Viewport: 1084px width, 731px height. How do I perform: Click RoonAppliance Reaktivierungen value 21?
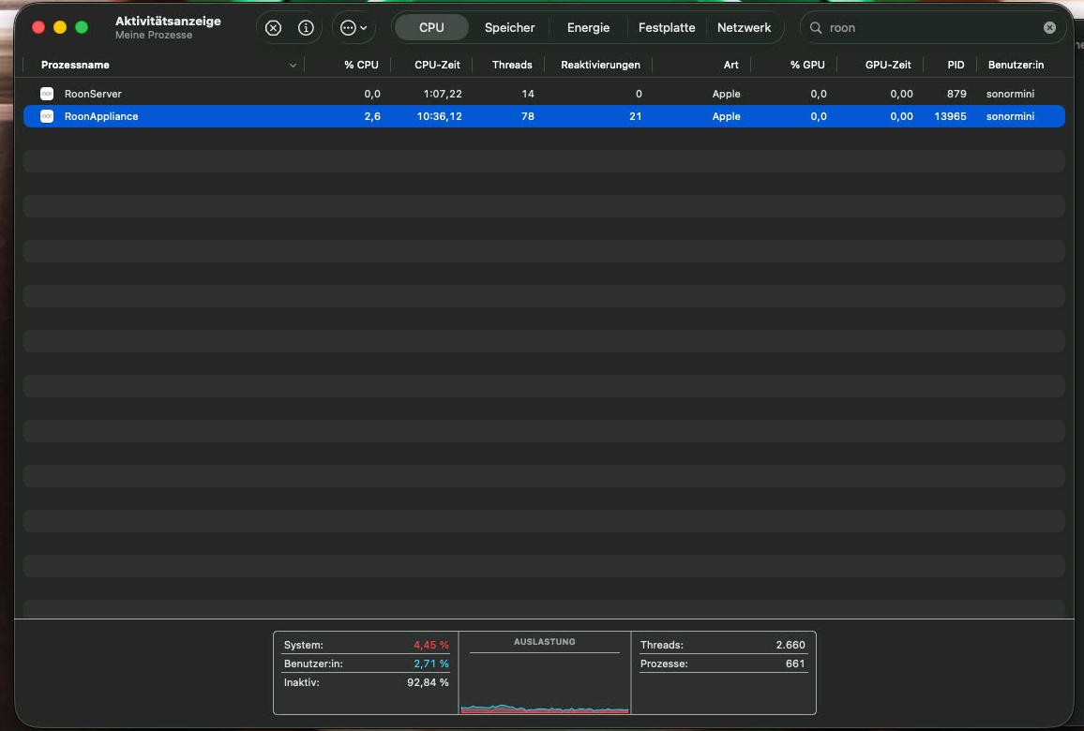tap(636, 116)
